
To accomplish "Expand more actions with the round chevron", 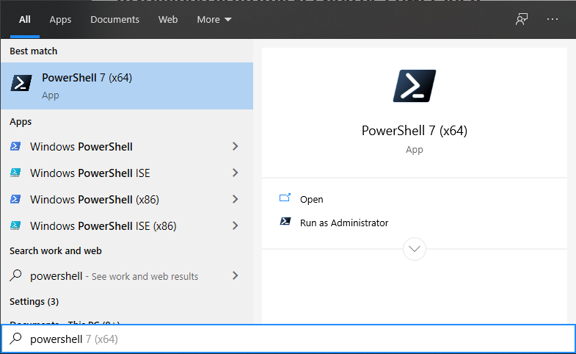I will (415, 249).
